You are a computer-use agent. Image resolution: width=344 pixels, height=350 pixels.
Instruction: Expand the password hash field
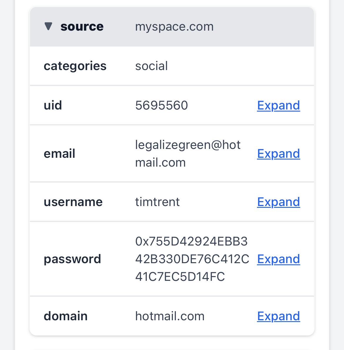tap(278, 259)
